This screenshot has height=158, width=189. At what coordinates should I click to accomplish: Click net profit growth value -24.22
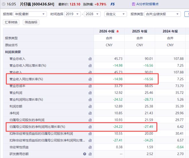coord(118,127)
